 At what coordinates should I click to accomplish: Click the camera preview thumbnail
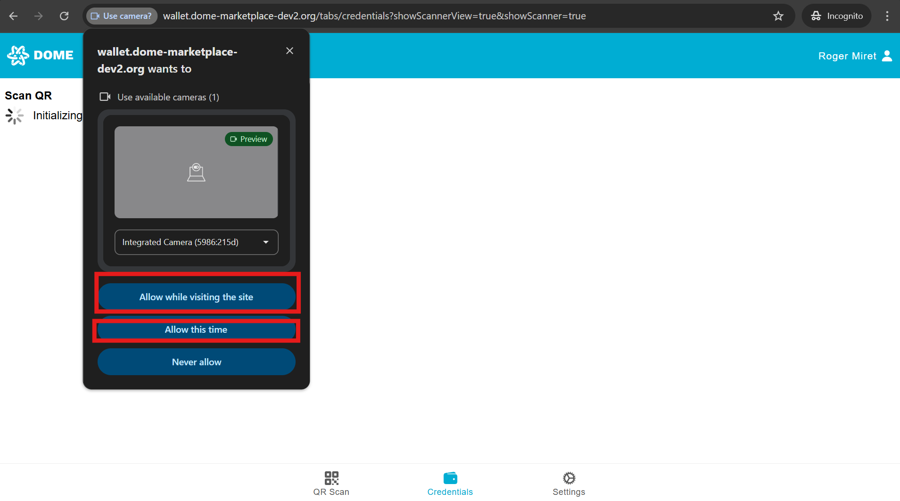coord(196,179)
